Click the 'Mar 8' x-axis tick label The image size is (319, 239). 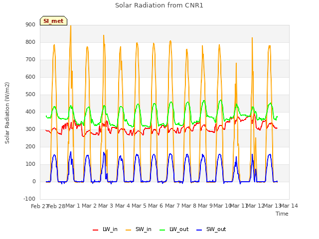pyautogui.click(x=189, y=206)
